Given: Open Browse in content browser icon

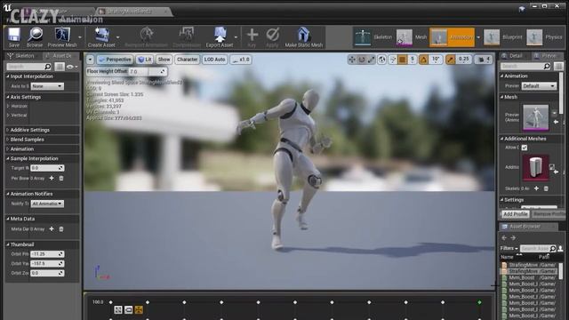Looking at the screenshot, I should (35, 37).
